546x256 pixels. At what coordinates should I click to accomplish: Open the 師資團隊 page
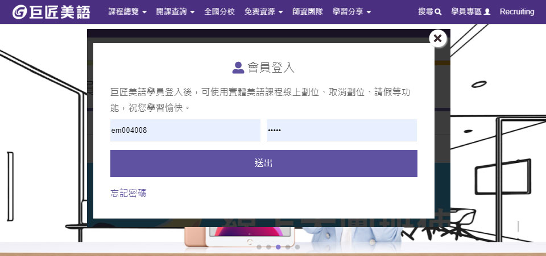(308, 12)
